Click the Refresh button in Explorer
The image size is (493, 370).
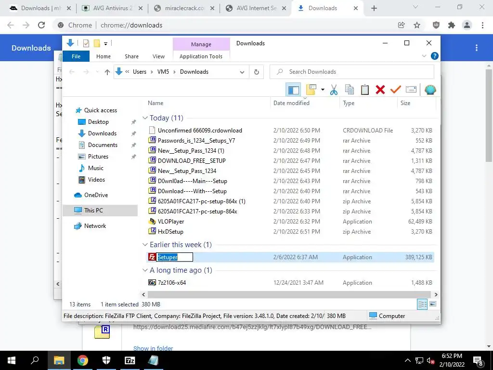pyautogui.click(x=257, y=72)
